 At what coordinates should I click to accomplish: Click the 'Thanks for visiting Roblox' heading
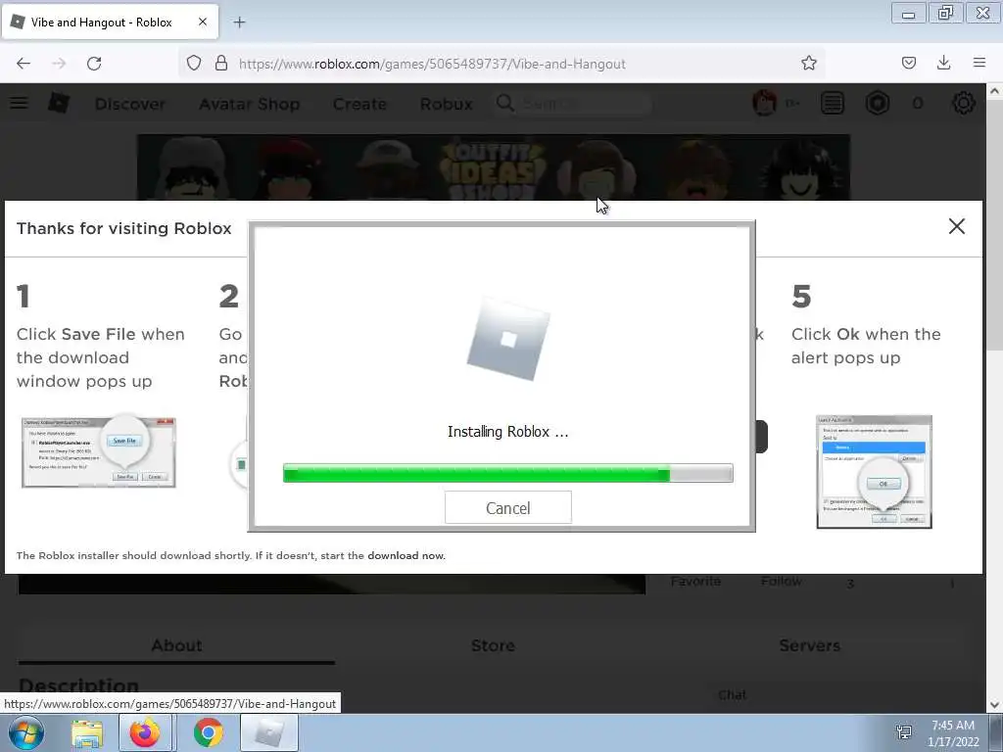[124, 228]
